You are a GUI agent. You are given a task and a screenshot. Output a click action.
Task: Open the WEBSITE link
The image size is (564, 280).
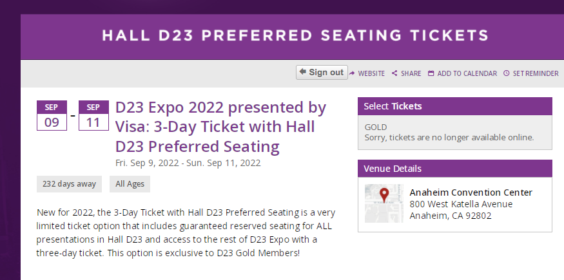(x=371, y=73)
